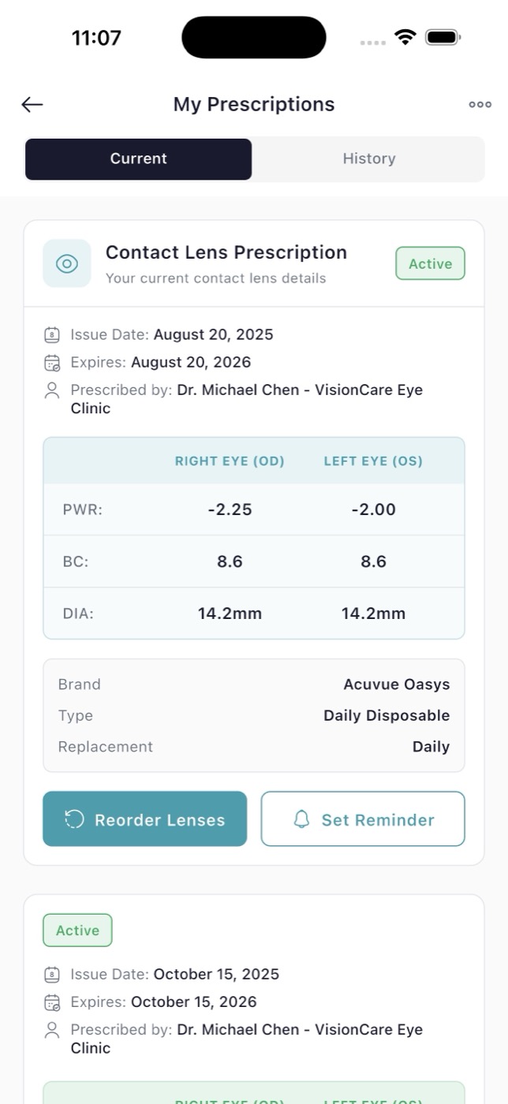Tap the Active badge on the second prescription
508x1104 pixels.
pyautogui.click(x=77, y=930)
